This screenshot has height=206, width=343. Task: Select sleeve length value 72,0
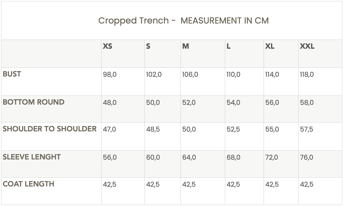point(272,157)
